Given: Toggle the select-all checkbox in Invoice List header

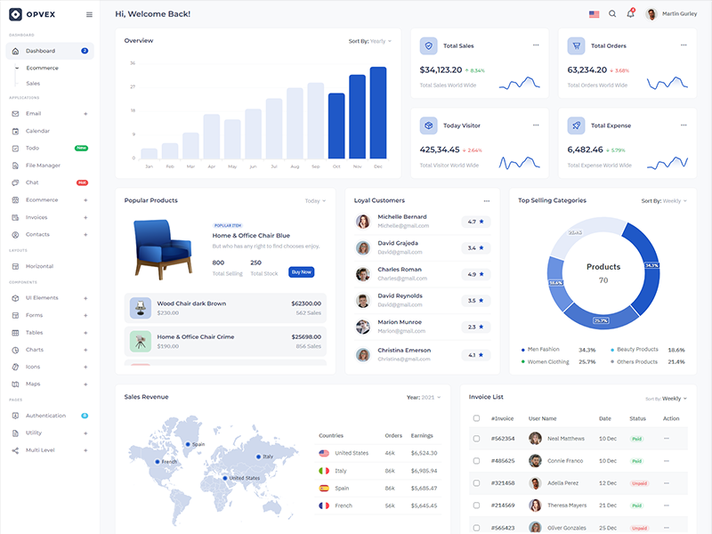Looking at the screenshot, I should coord(477,418).
